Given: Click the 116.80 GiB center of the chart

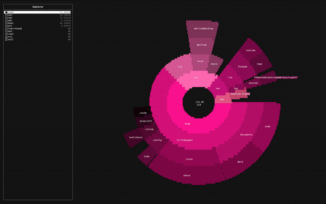Looking at the screenshot, I should (199, 103).
